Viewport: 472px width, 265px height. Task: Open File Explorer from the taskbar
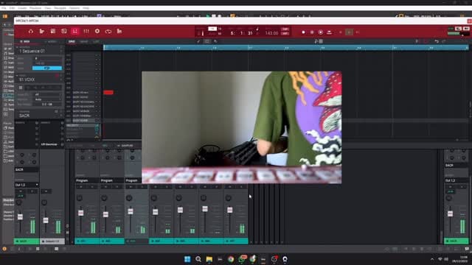pyautogui.click(x=209, y=259)
